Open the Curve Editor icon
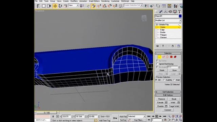 click(164, 6)
